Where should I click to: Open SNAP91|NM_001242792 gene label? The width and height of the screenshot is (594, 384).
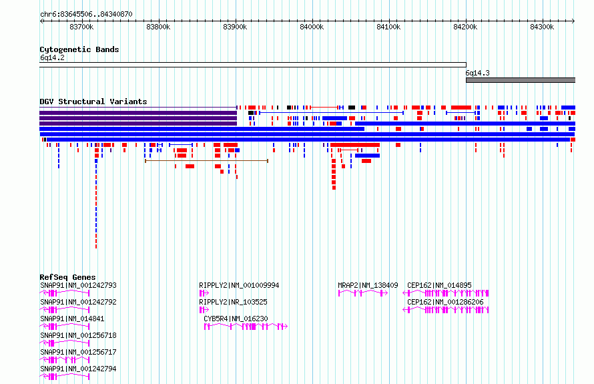click(78, 302)
